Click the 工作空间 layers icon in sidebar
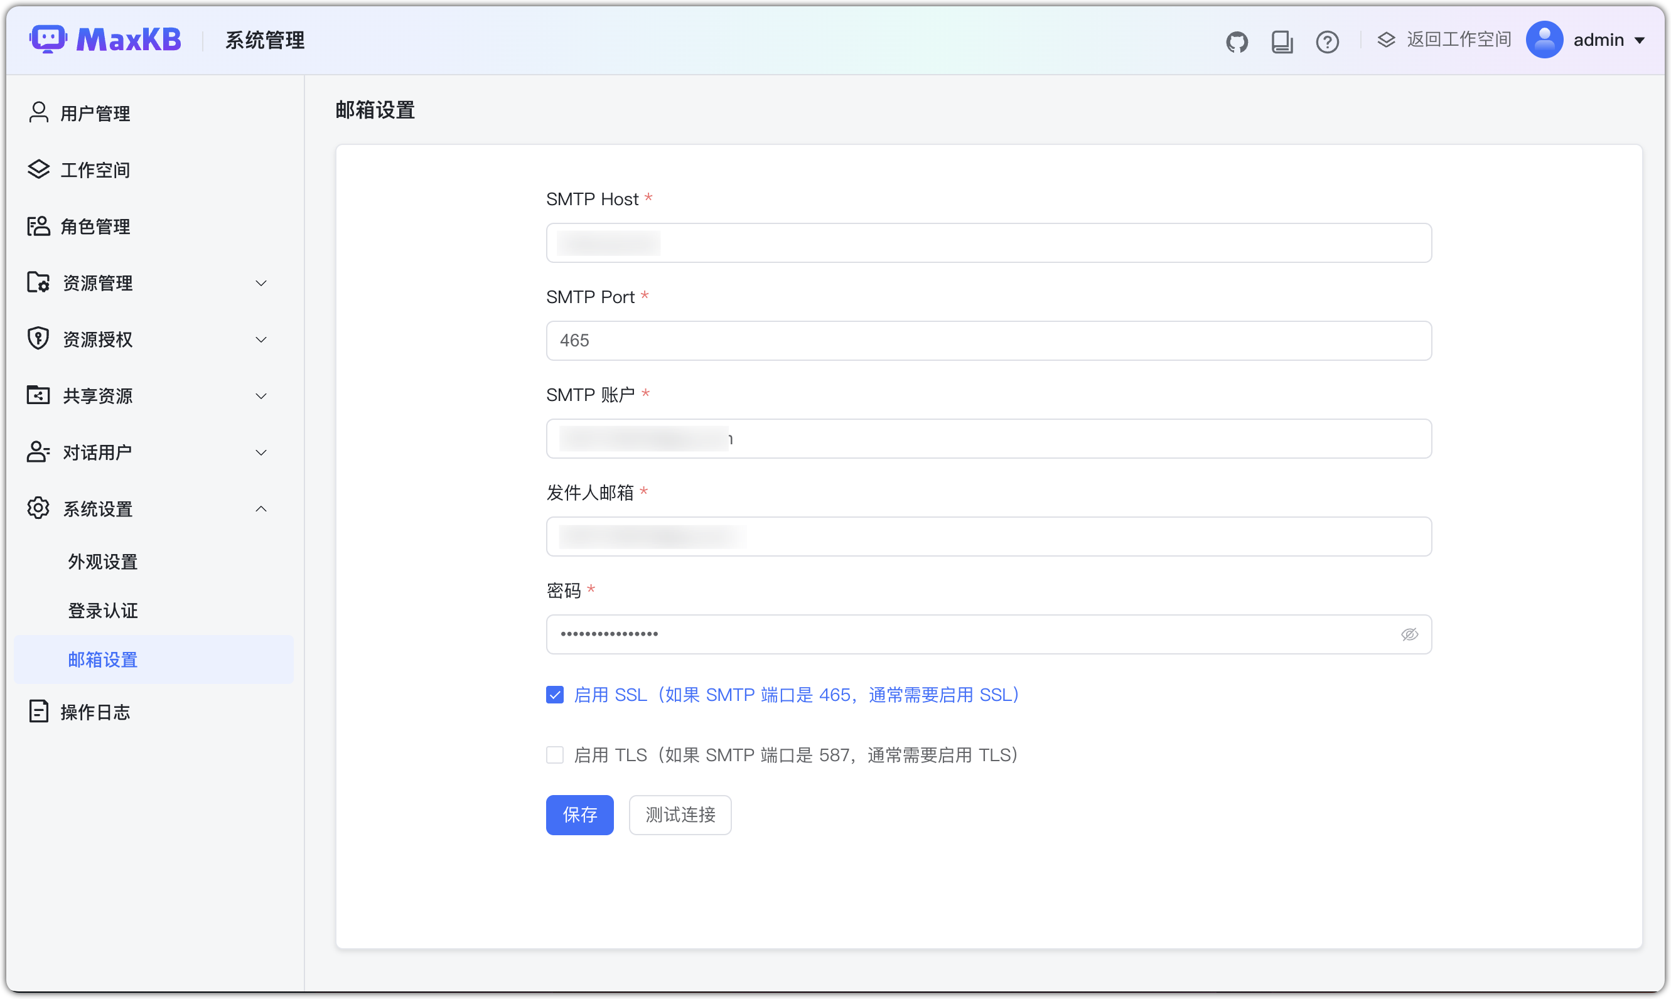This screenshot has height=999, width=1671. (38, 169)
